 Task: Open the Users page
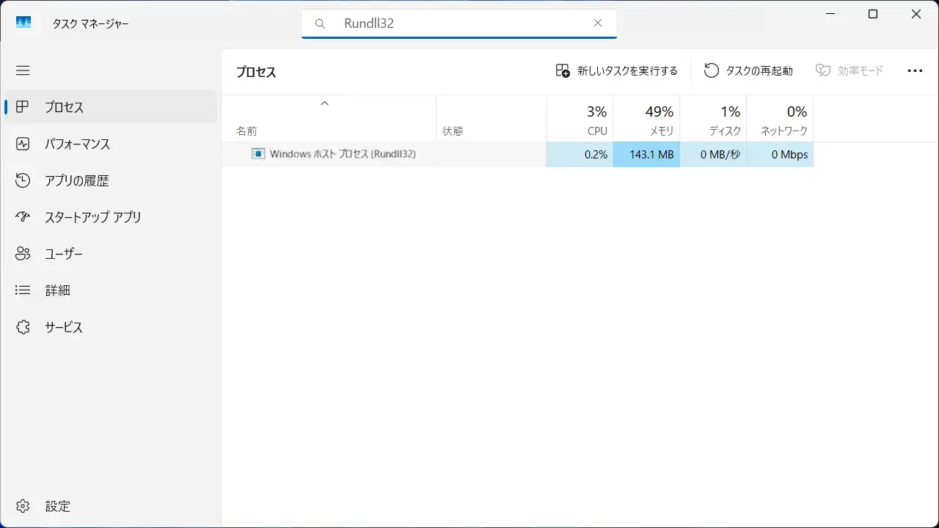point(111,254)
